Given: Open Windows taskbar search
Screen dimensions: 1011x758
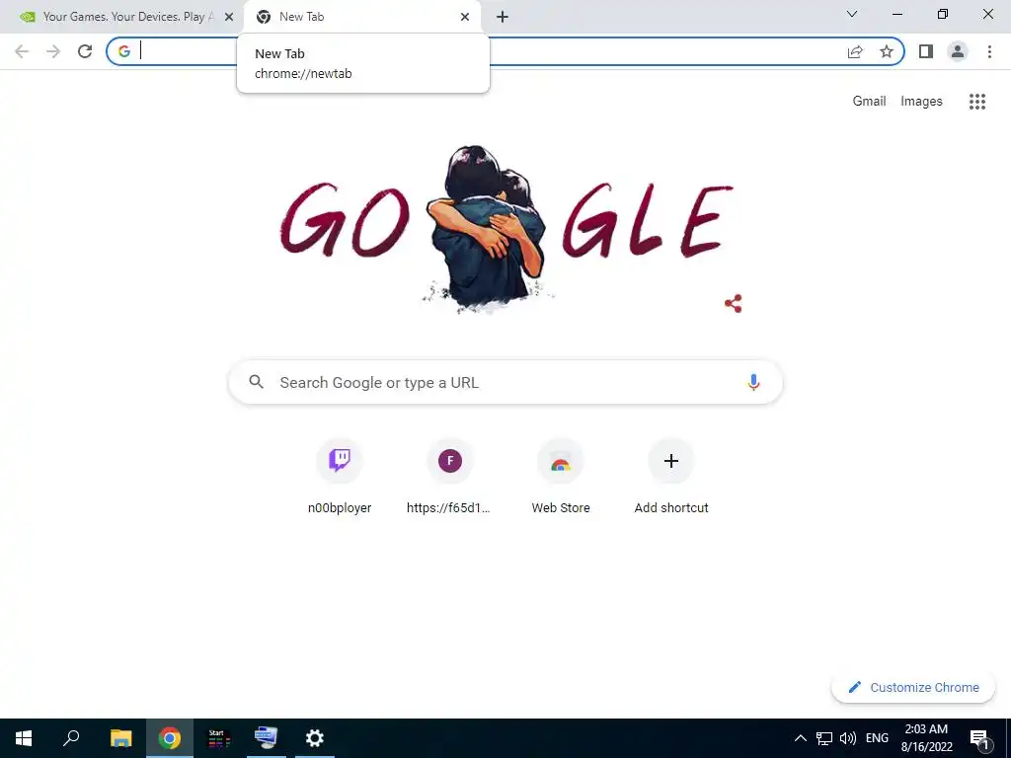Looking at the screenshot, I should [x=71, y=738].
